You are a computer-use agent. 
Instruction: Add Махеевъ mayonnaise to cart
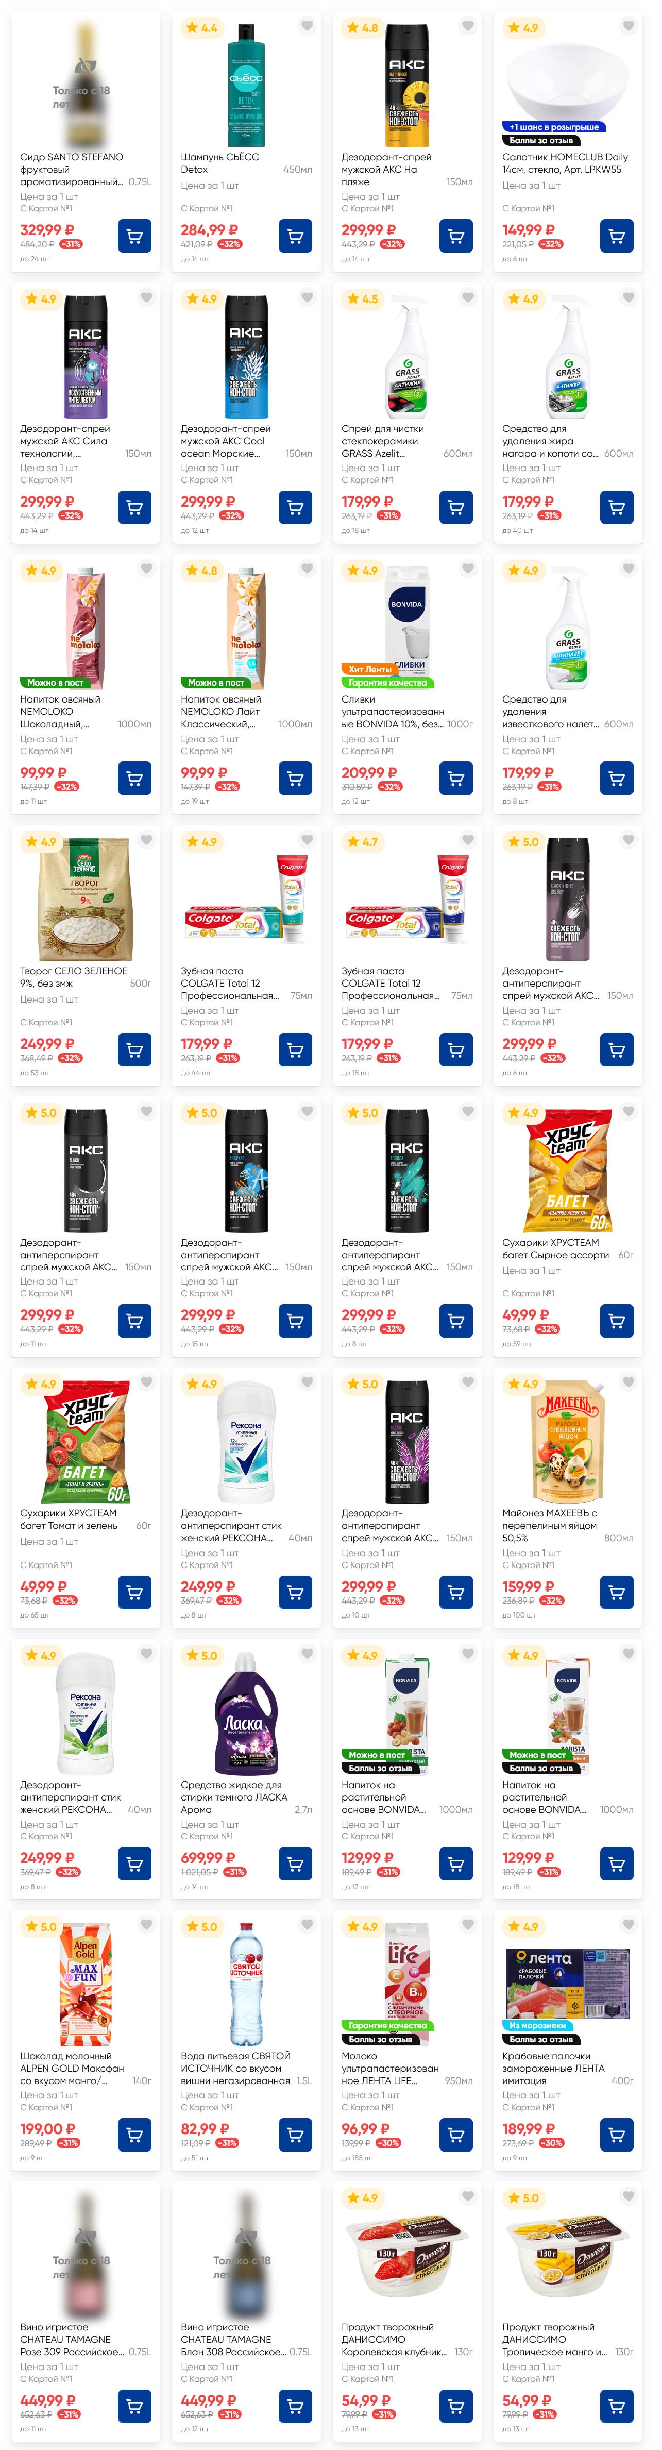point(616,1592)
